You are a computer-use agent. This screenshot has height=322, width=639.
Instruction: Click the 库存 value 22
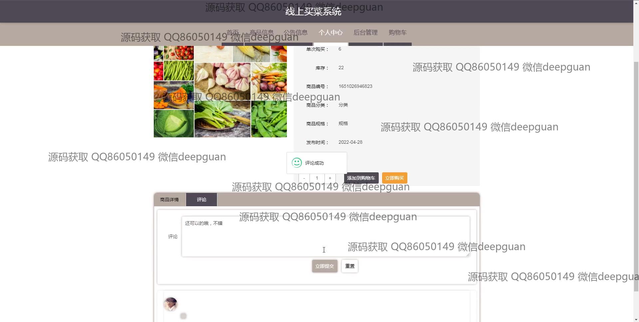[341, 68]
